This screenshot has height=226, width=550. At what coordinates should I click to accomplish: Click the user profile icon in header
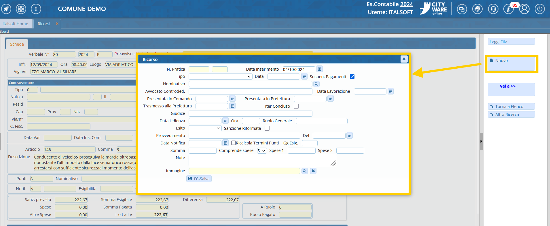pos(524,9)
